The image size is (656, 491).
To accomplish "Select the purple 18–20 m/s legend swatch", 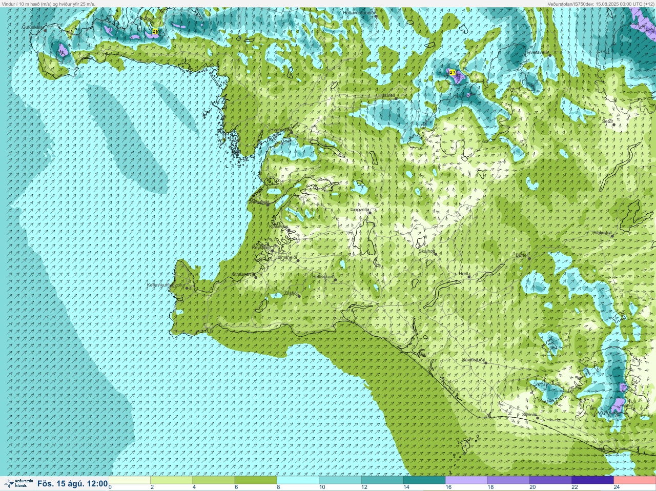I will tap(508, 480).
